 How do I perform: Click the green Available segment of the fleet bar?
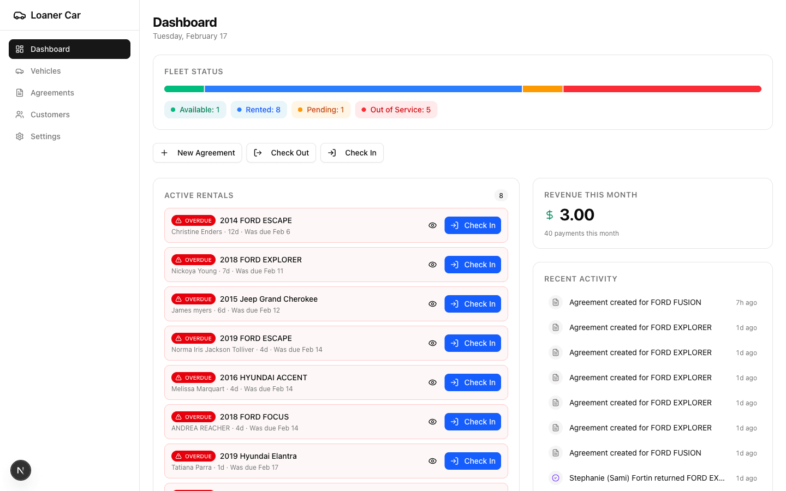tap(184, 89)
